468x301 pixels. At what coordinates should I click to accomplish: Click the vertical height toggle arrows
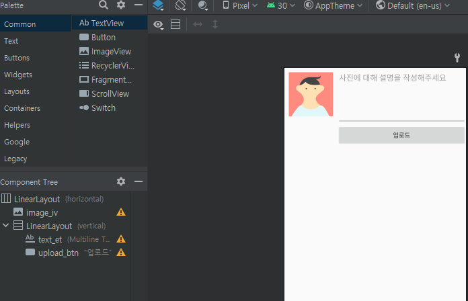(x=215, y=24)
